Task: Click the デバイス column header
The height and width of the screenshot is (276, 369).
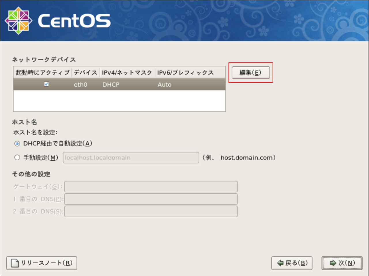Action: (x=85, y=73)
